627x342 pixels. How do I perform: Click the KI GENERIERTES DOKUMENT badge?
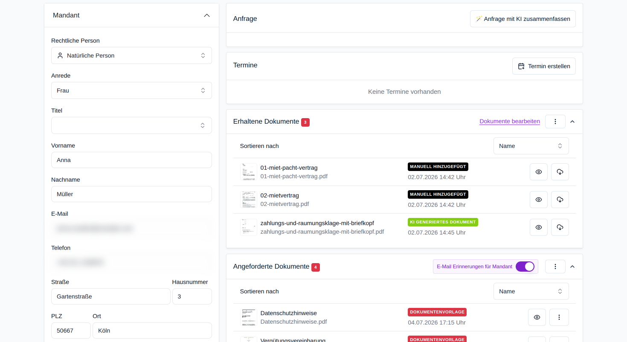[x=443, y=222]
